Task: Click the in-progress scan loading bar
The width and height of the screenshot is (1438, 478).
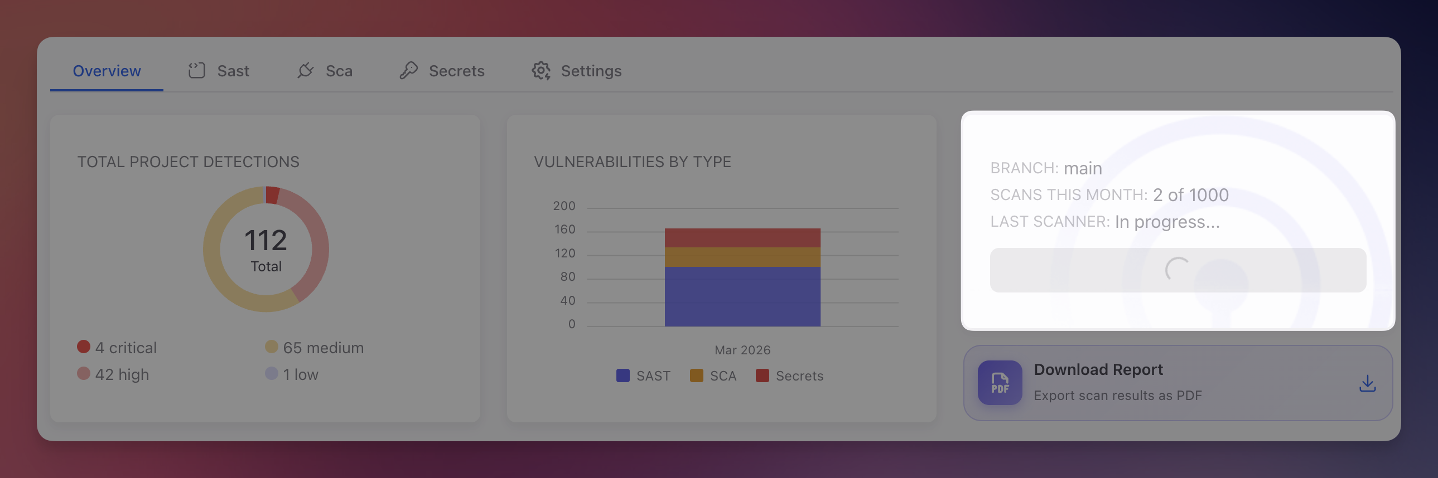Action: pyautogui.click(x=1178, y=270)
